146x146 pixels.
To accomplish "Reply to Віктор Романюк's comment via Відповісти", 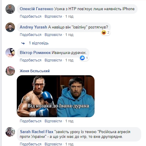I will pos(53,60).
